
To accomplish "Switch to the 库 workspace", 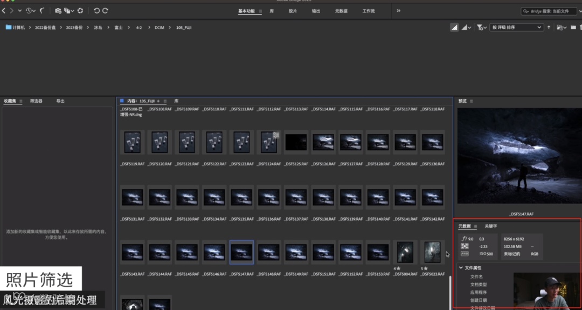I will (x=272, y=11).
